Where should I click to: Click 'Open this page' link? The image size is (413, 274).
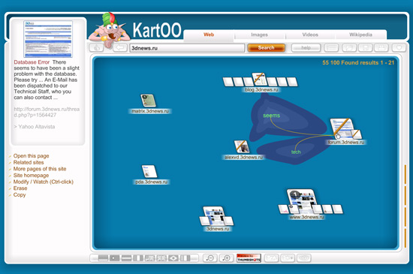pyautogui.click(x=31, y=156)
